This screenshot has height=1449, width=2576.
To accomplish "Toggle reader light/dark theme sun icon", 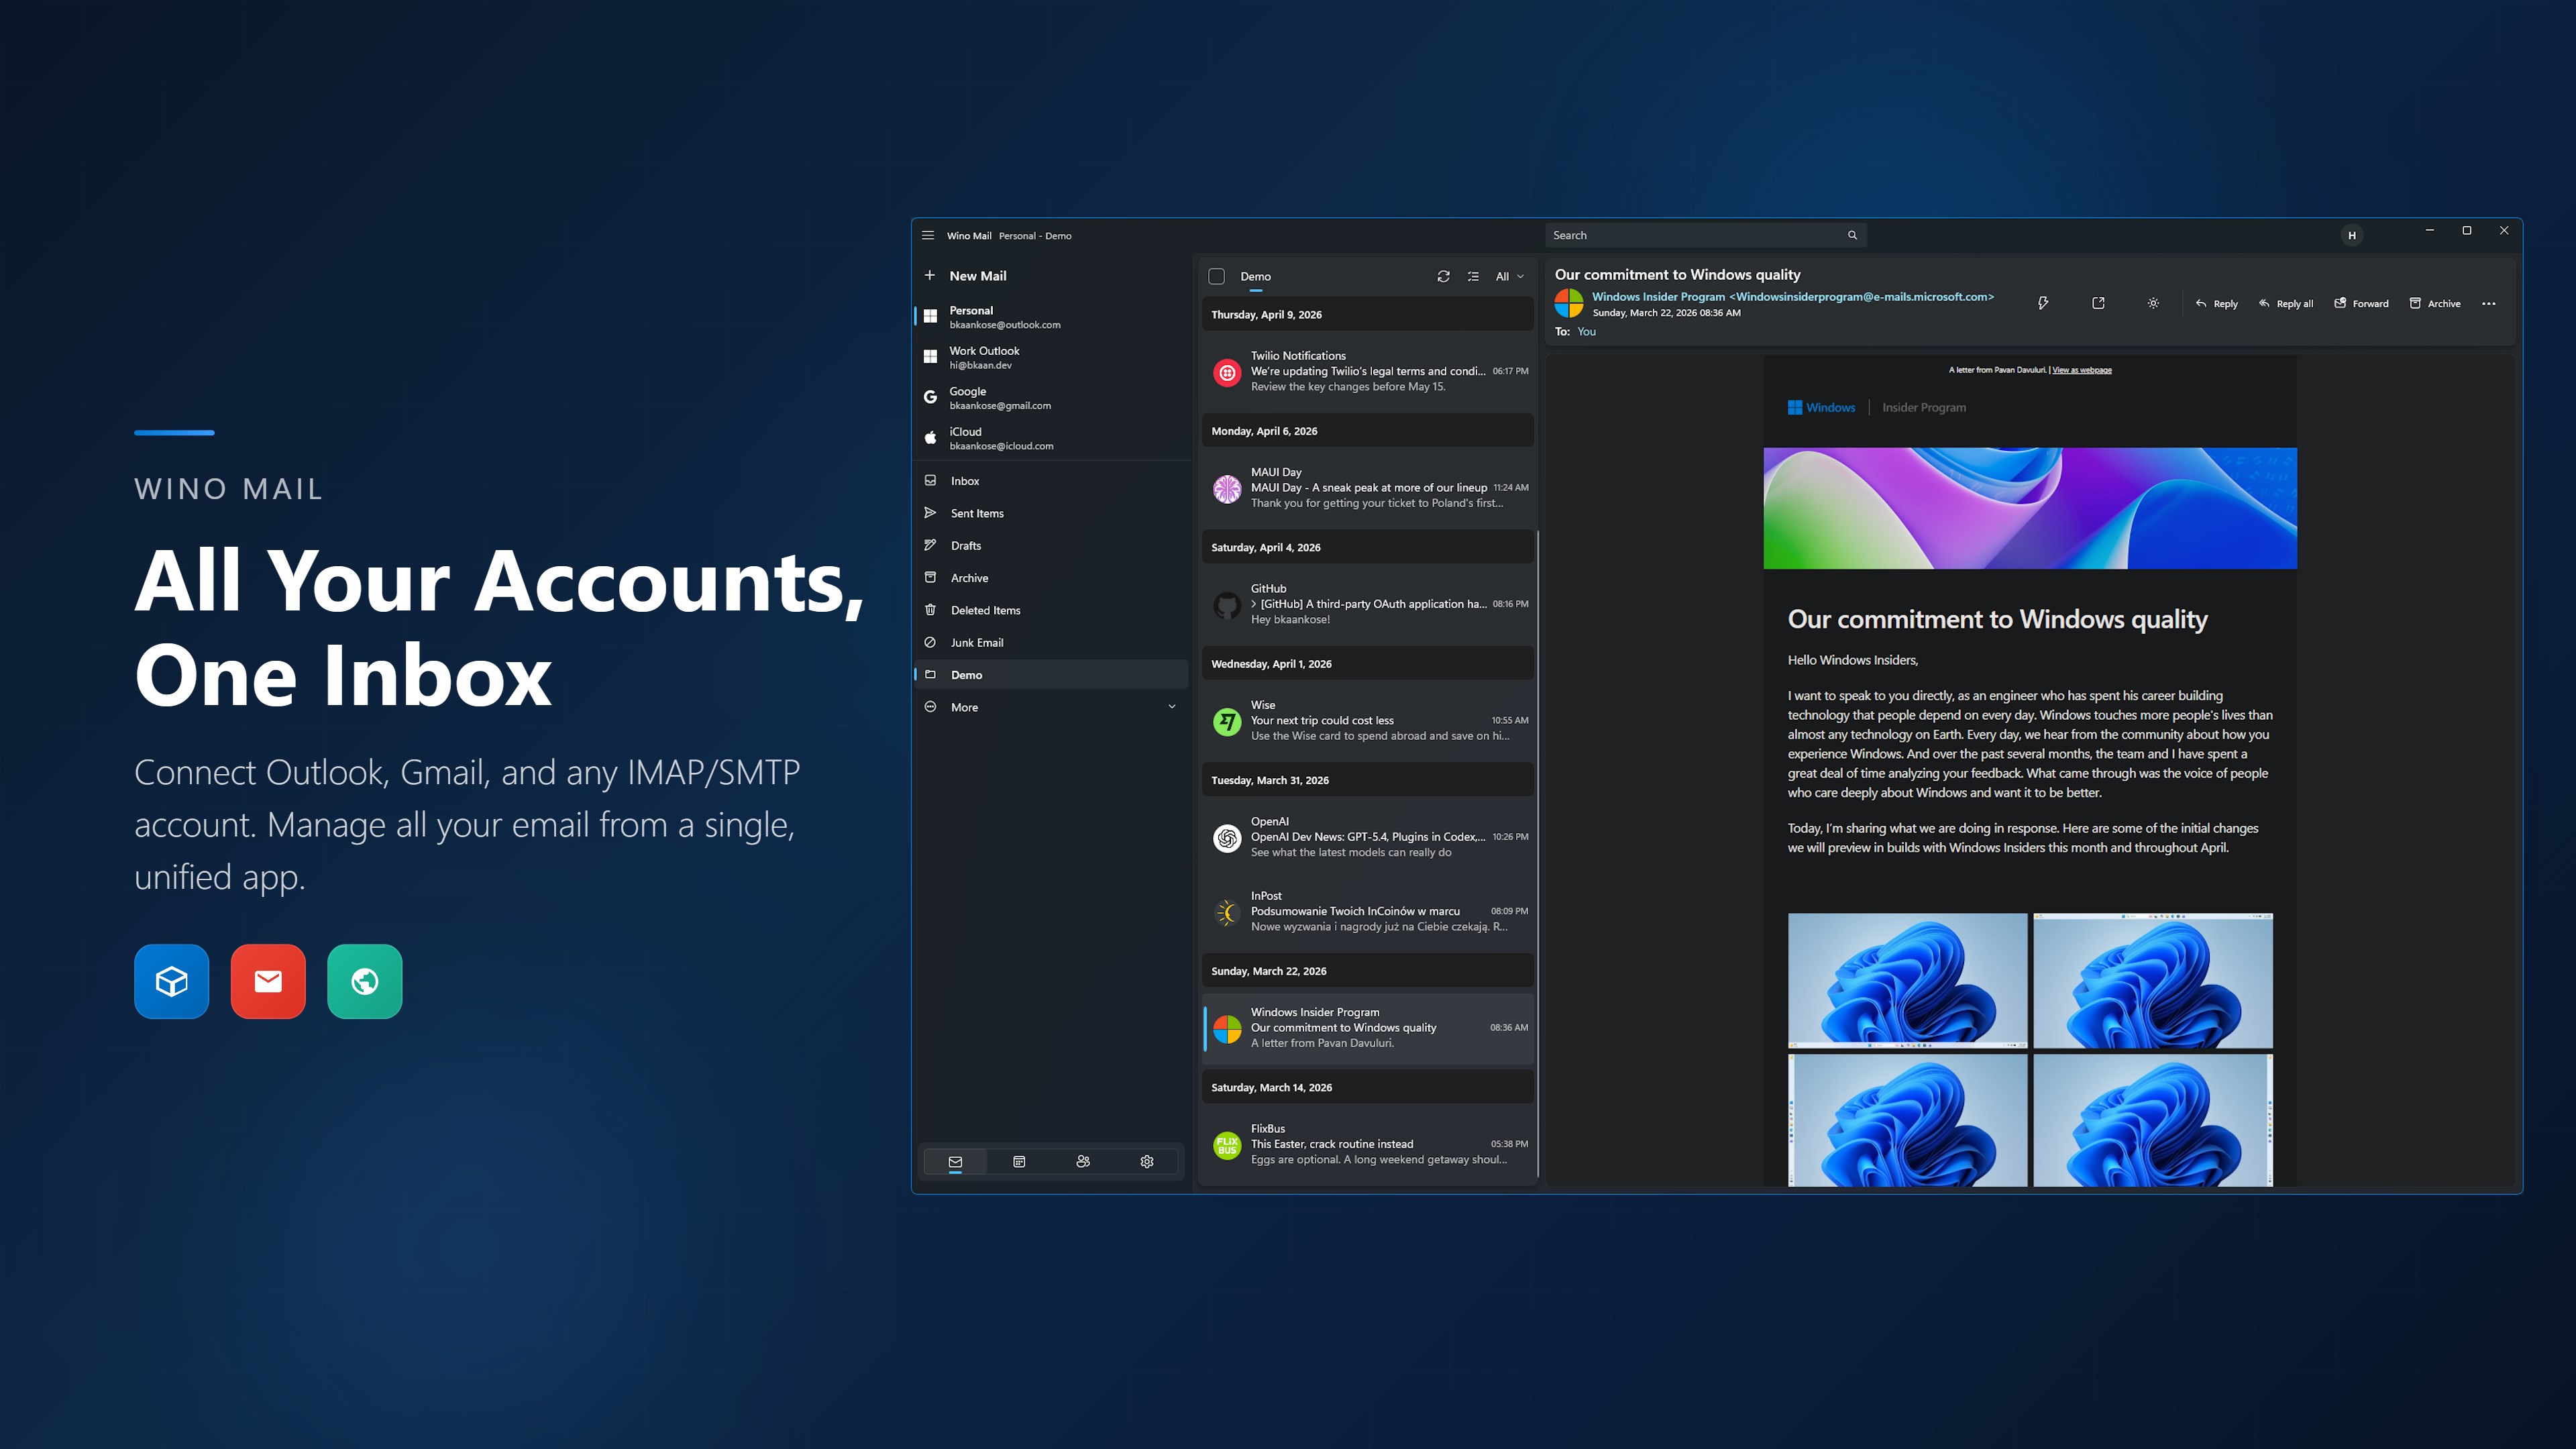I will click(2153, 304).
